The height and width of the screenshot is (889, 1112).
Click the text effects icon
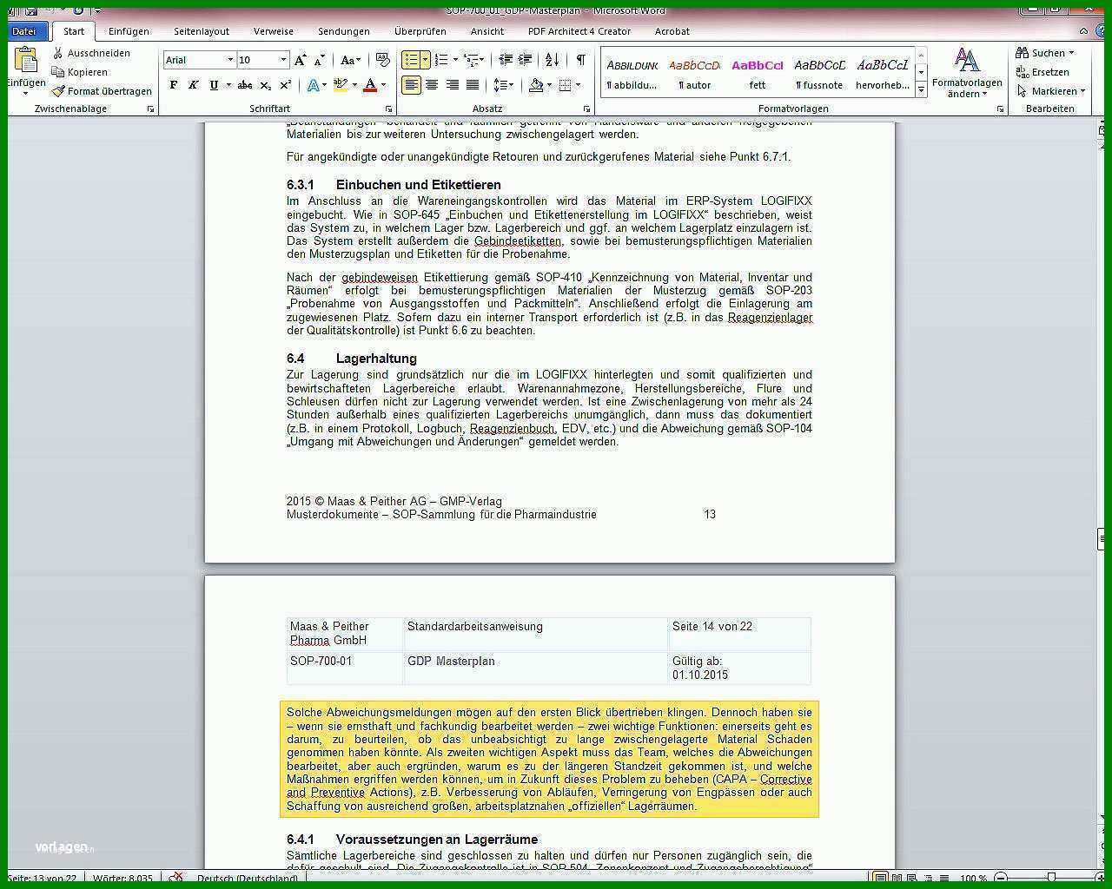click(313, 85)
